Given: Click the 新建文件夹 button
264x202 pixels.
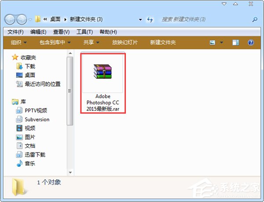Looking at the screenshot, I should (x=162, y=43).
